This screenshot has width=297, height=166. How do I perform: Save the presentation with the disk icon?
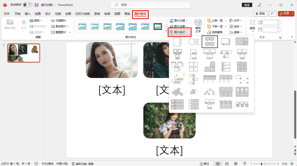[x=36, y=5]
